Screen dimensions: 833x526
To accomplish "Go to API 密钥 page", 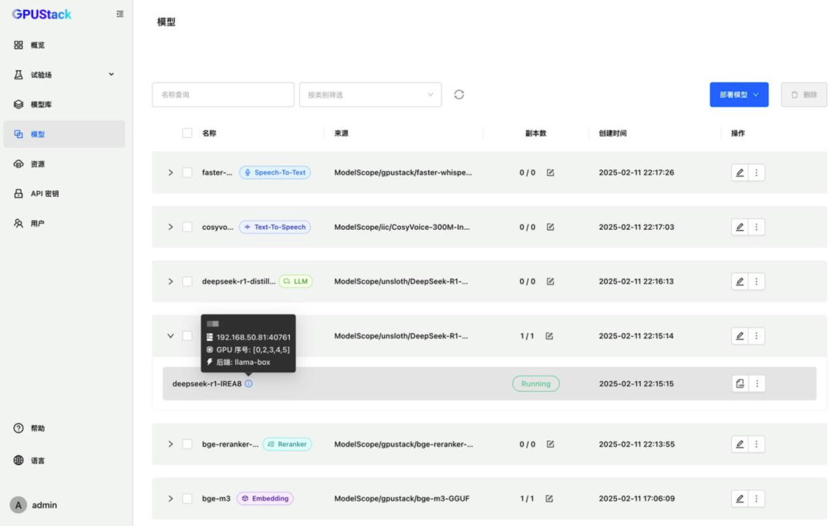I will click(45, 194).
